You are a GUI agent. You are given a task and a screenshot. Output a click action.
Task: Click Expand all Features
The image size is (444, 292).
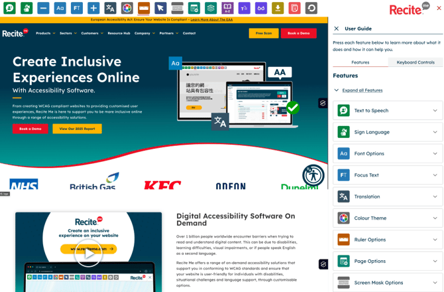(362, 90)
